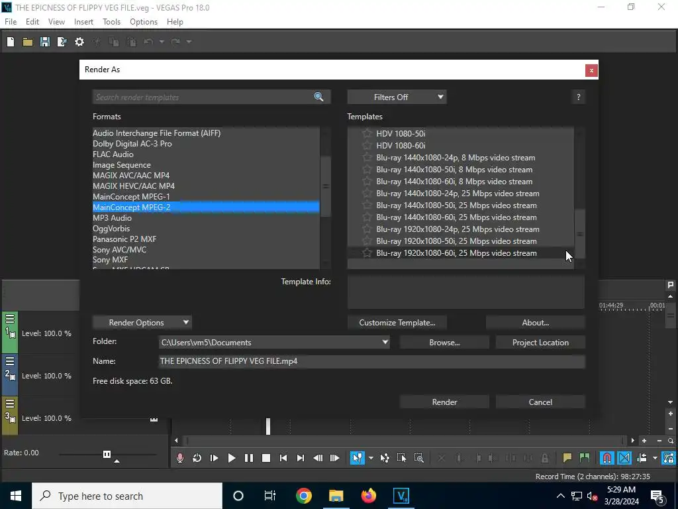Toggle automatic crossfades
Image resolution: width=678 pixels, height=509 pixels.
pos(624,458)
